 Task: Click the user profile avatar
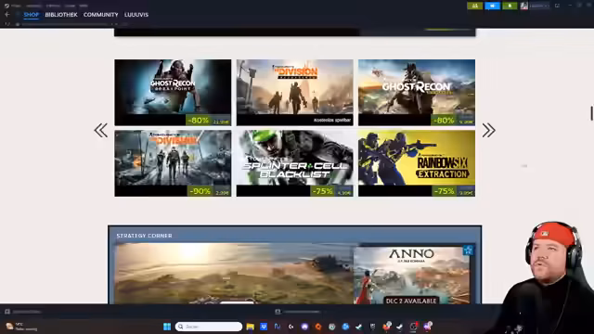(x=523, y=6)
